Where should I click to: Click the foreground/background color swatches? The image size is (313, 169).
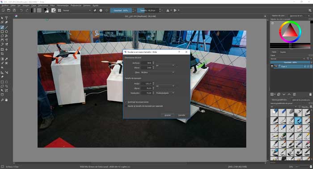(x=47, y=10)
